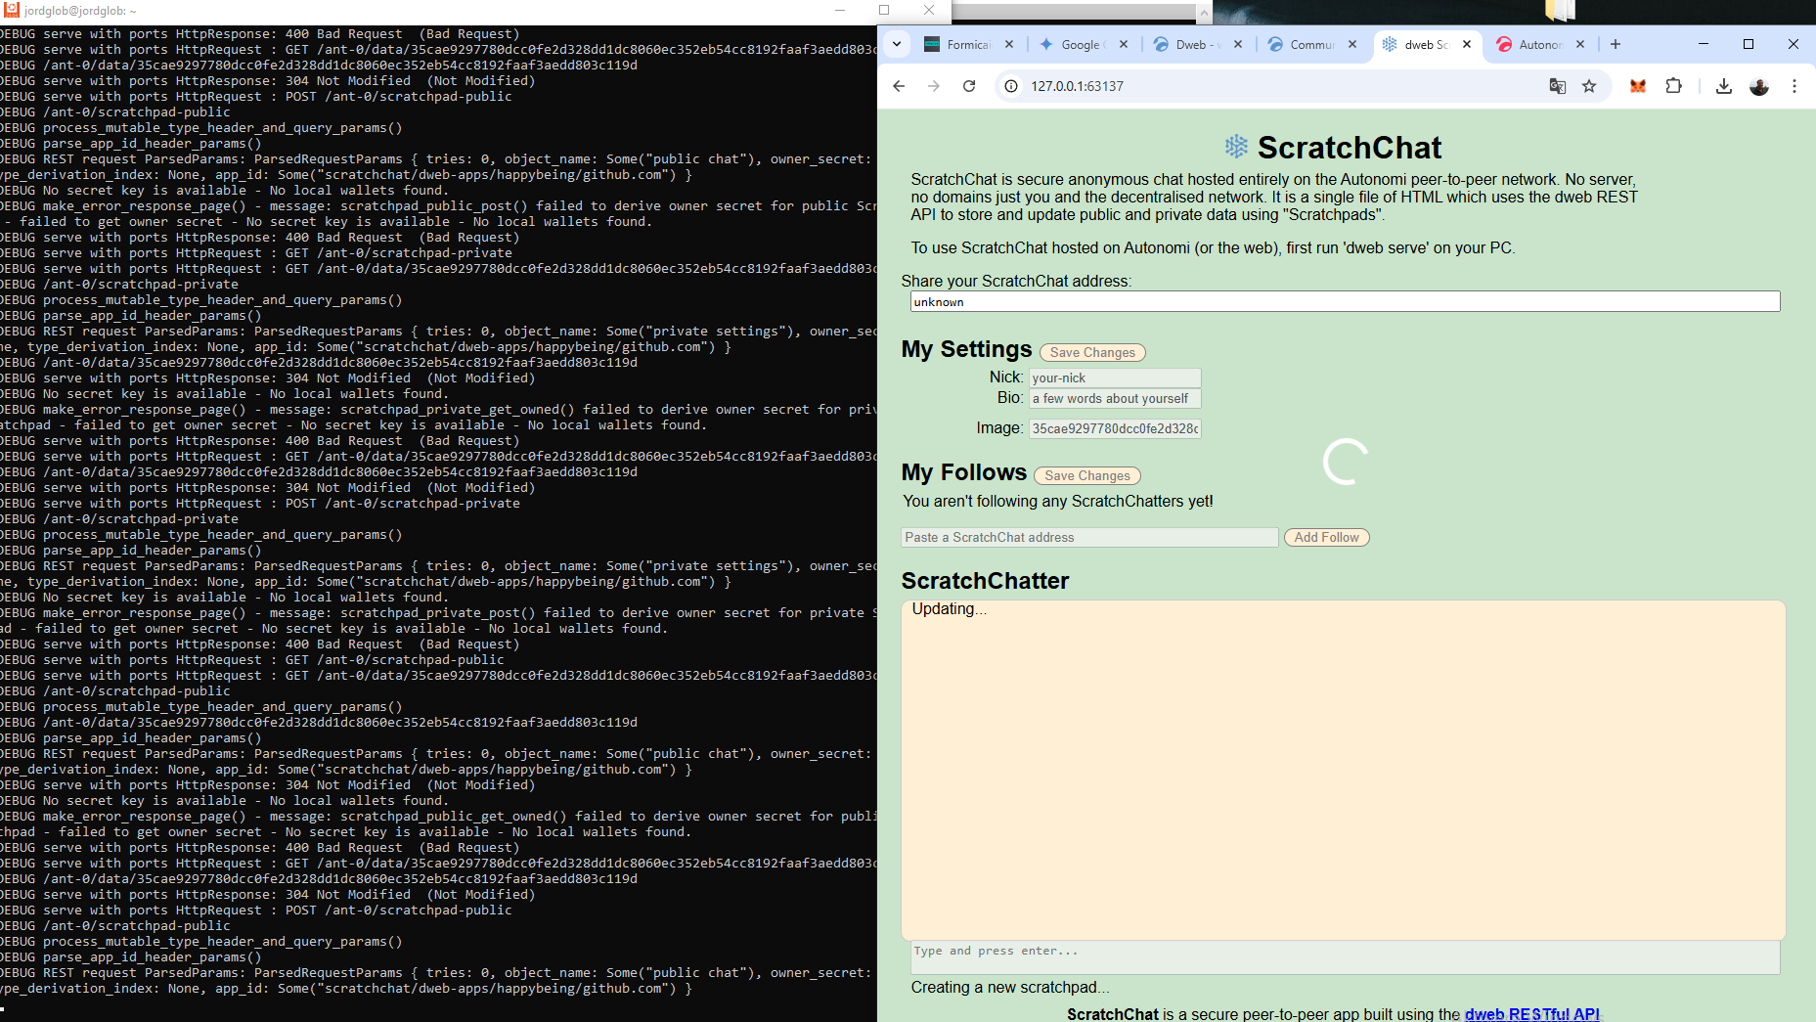Click the Nick input field
Viewport: 1816px width, 1022px height.
coord(1115,378)
